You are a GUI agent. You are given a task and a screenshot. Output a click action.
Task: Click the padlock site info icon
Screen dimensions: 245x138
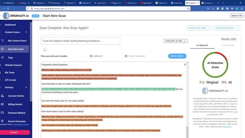click(x=32, y=8)
